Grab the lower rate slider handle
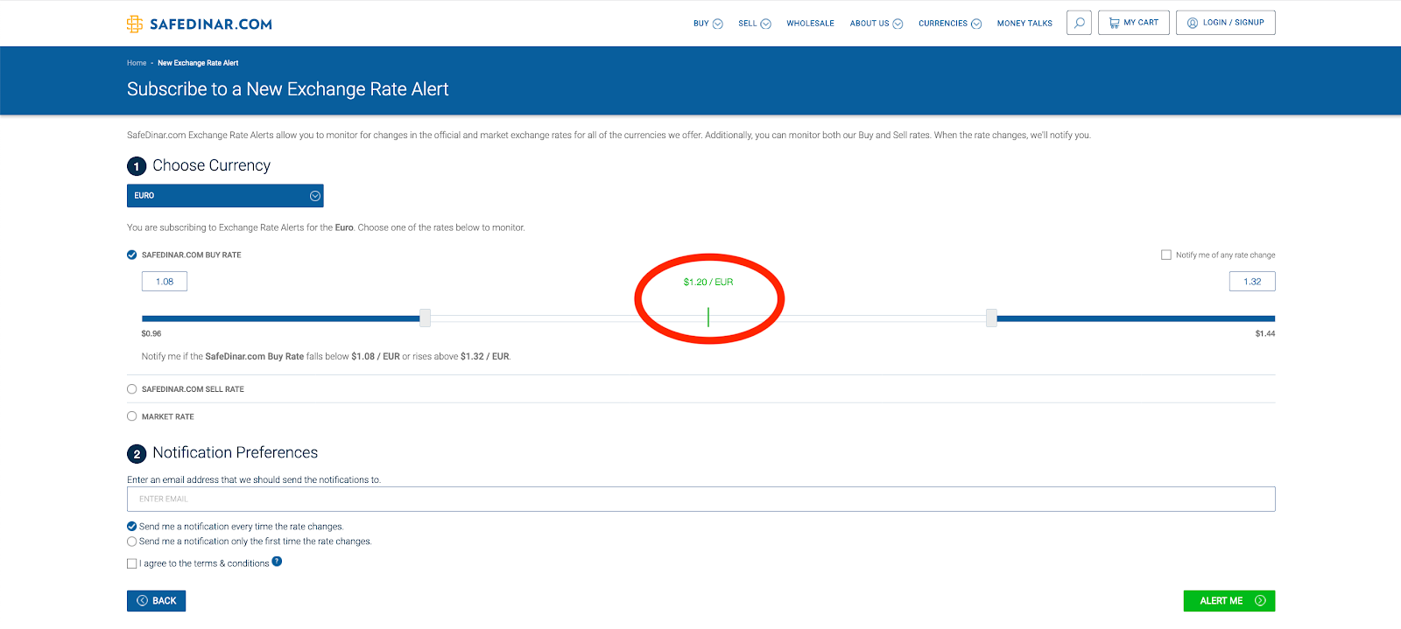The width and height of the screenshot is (1401, 629). pyautogui.click(x=425, y=318)
